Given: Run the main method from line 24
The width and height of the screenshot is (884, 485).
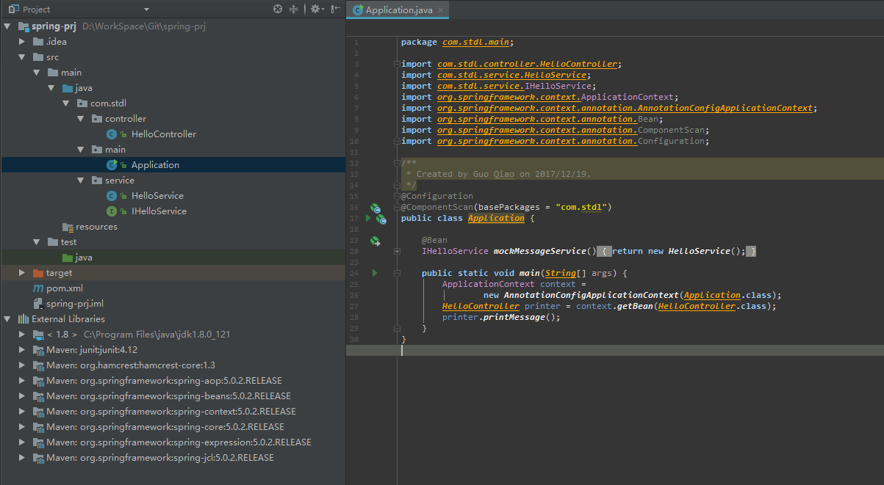Looking at the screenshot, I should coord(375,273).
